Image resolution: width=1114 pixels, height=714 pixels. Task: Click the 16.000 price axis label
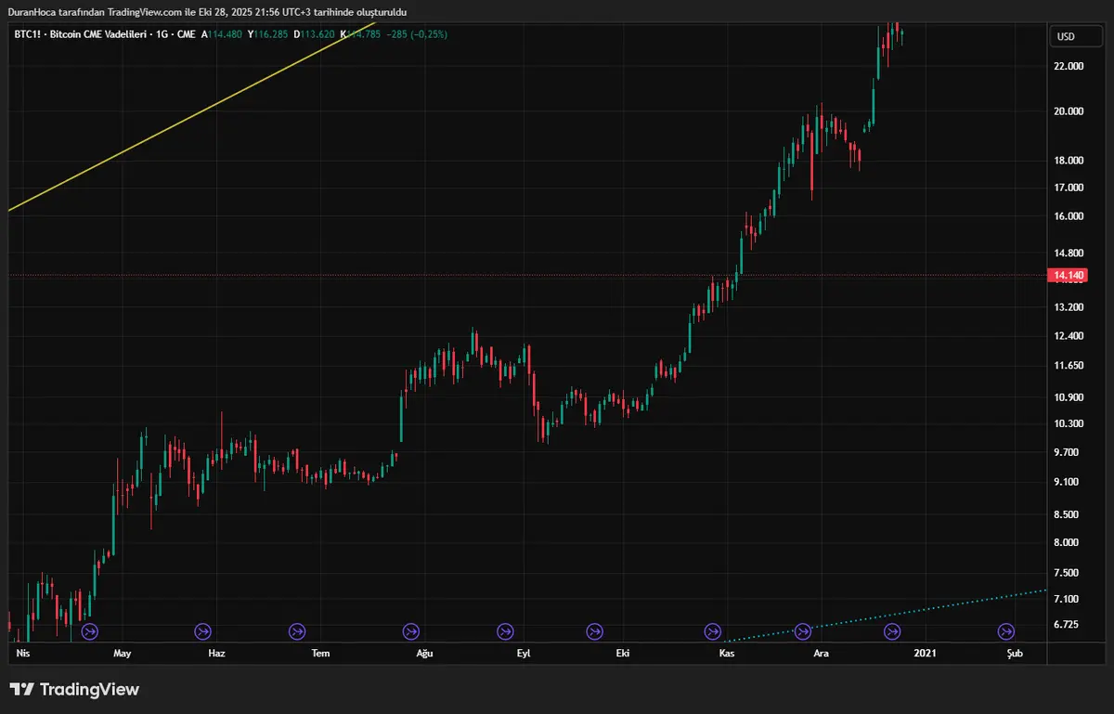pos(1069,216)
